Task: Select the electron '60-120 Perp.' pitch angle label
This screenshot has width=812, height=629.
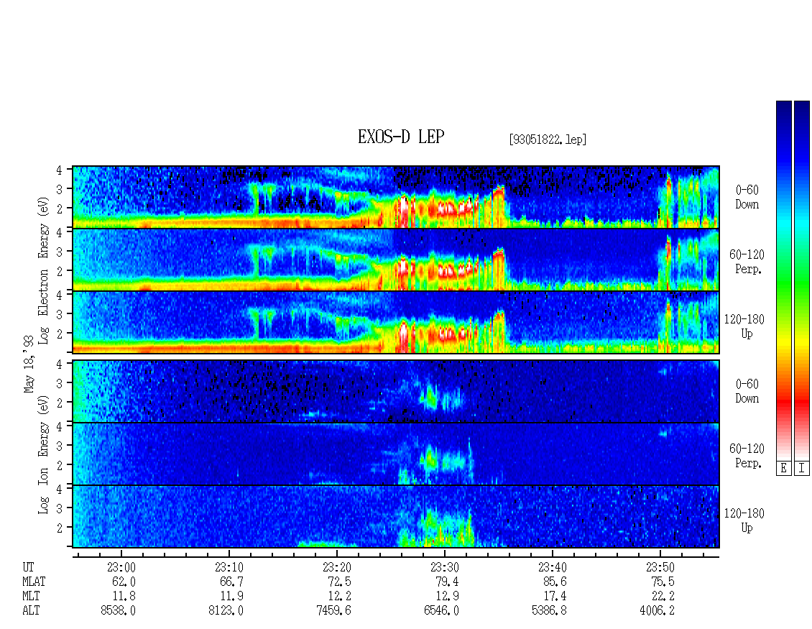Action: (x=747, y=262)
